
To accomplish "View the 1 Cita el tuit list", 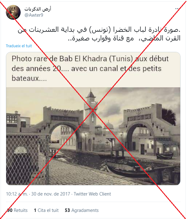I will click(46, 210).
